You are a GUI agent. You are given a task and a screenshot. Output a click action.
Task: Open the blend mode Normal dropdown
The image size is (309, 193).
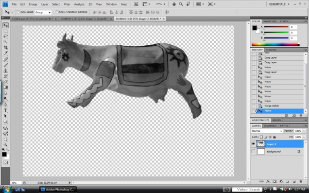(x=267, y=131)
